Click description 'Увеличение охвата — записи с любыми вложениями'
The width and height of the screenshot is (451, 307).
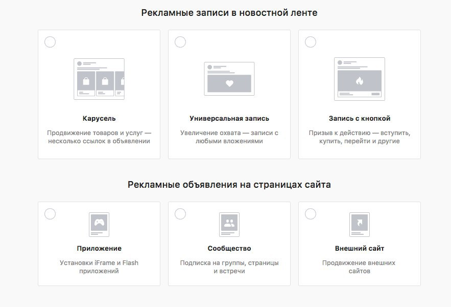pos(229,137)
